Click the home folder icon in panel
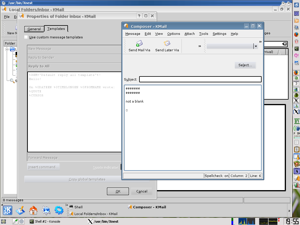300x225 pixels. [33, 210]
